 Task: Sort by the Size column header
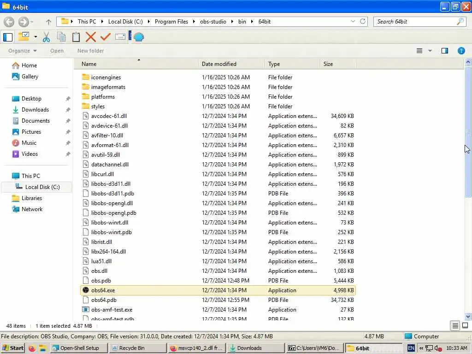pos(339,64)
